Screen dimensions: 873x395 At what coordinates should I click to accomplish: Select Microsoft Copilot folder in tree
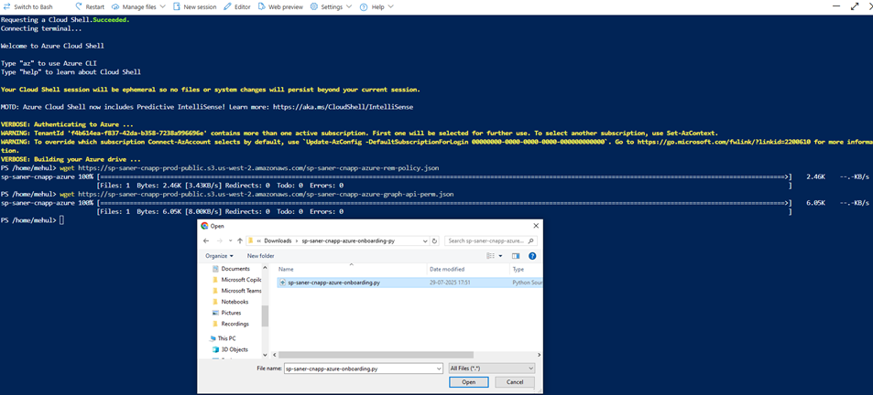[x=236, y=280]
